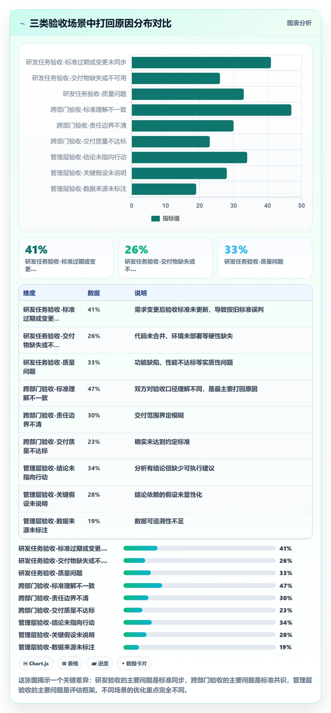This screenshot has width=331, height=713.
Task: Click the 30% progress bar
Action: pyautogui.click(x=199, y=598)
